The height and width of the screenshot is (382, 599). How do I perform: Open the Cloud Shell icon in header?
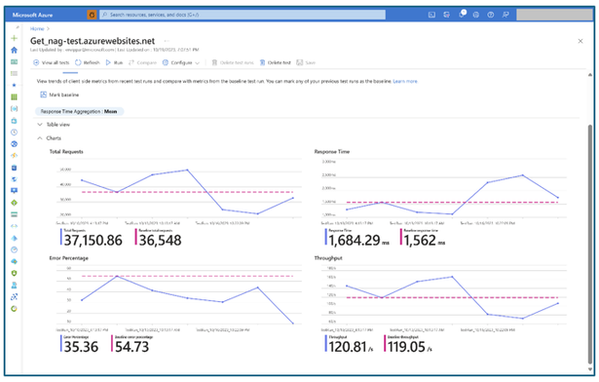click(x=431, y=15)
